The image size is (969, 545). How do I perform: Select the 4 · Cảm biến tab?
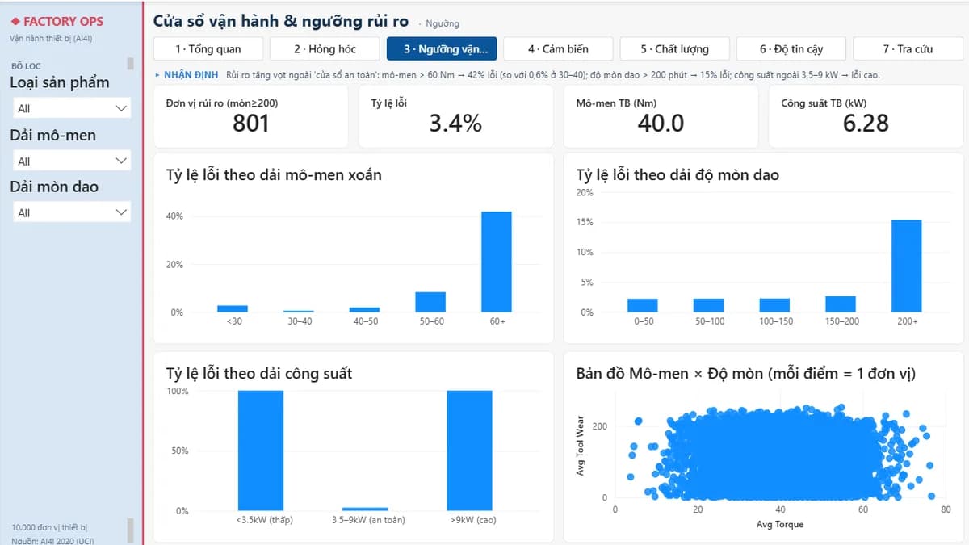[558, 49]
